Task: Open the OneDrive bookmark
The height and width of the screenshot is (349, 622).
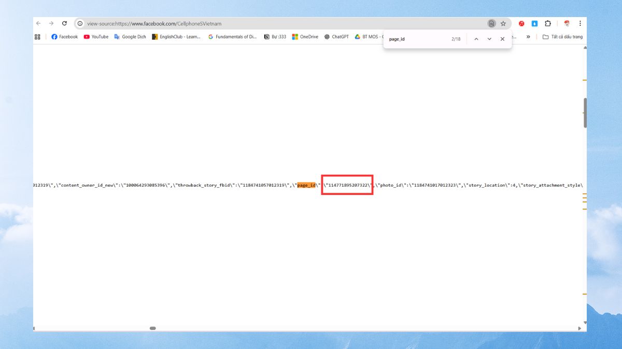Action: click(305, 37)
